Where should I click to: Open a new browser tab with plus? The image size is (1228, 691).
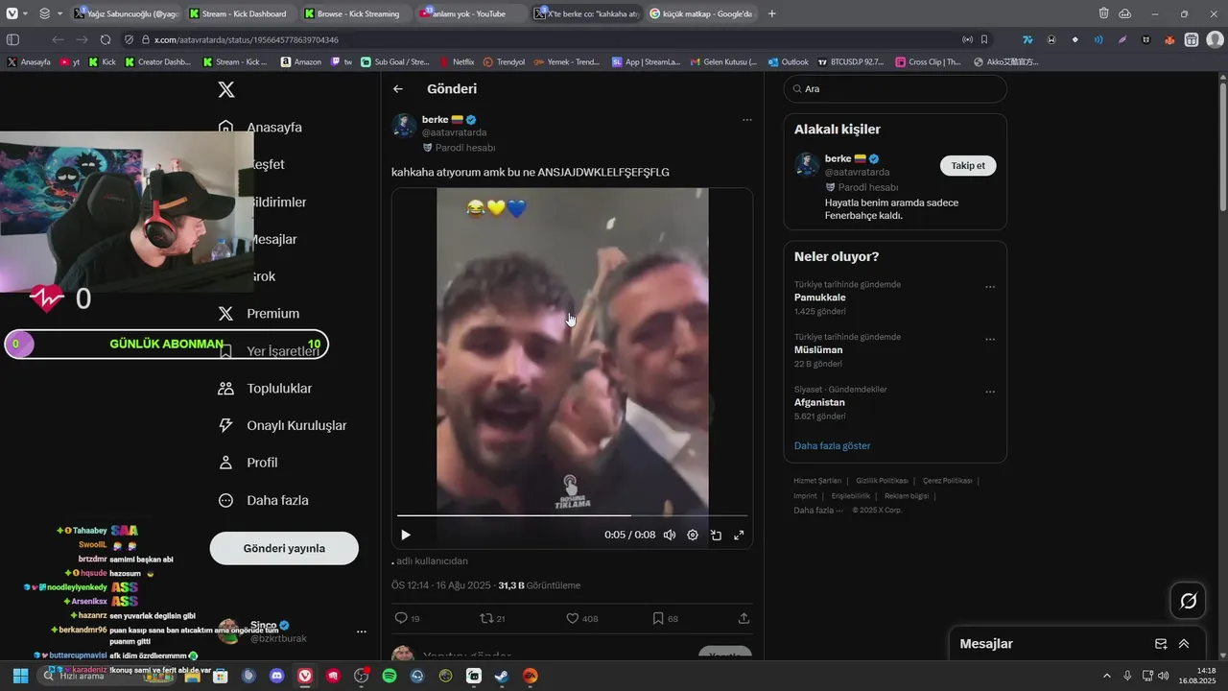772,13
